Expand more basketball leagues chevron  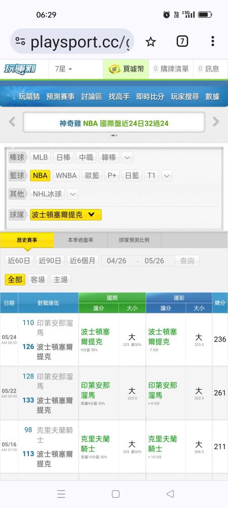(x=167, y=176)
